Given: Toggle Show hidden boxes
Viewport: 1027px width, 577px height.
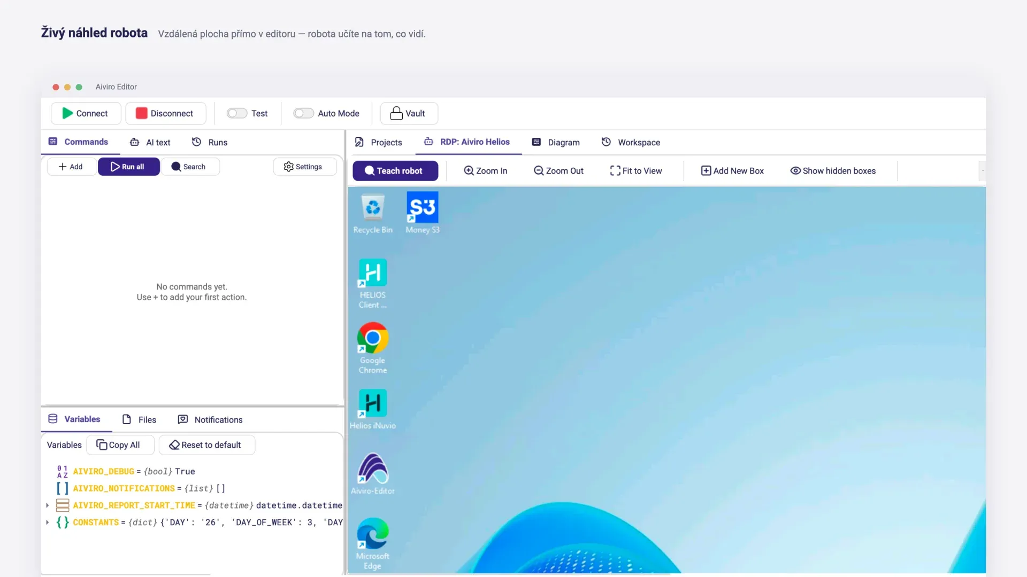Looking at the screenshot, I should [833, 171].
